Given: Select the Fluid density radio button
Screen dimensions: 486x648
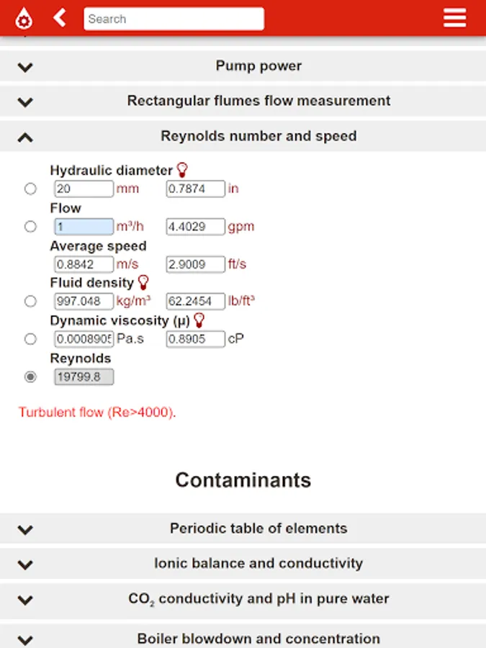Looking at the screenshot, I should [30, 302].
